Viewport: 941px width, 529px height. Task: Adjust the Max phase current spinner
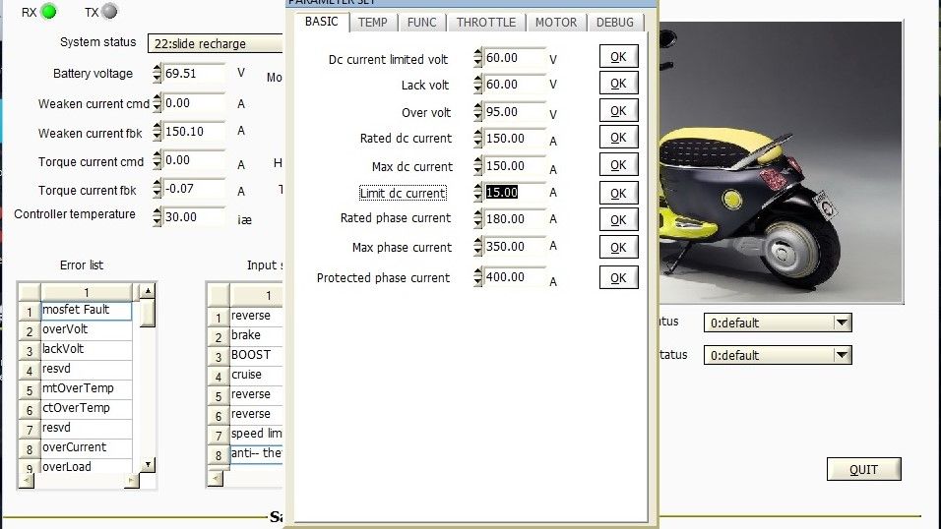[478, 247]
